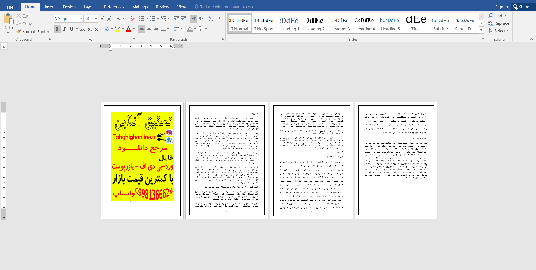This screenshot has height=270, width=536.
Task: Expand the Borders dropdown arrow
Action: pyautogui.click(x=206, y=29)
